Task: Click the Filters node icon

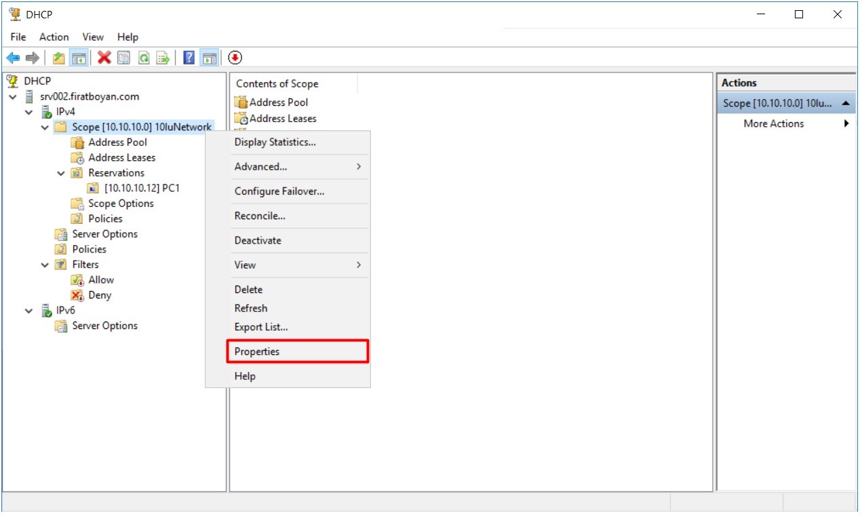Action: point(62,265)
